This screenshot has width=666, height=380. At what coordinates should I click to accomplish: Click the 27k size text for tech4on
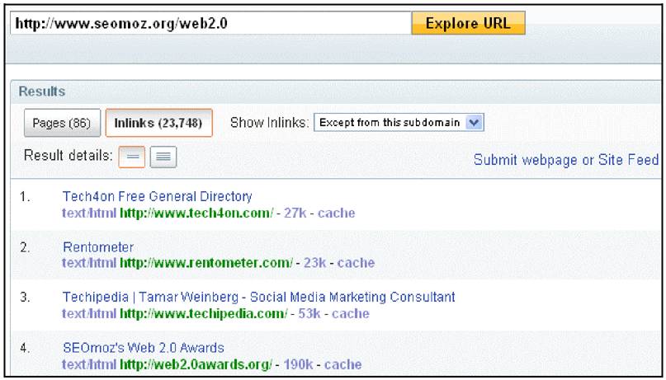(295, 213)
